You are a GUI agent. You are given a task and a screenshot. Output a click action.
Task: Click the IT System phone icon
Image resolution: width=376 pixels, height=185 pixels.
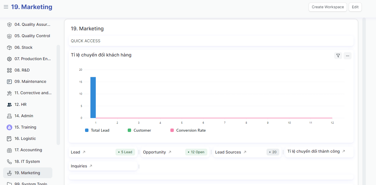(9, 161)
